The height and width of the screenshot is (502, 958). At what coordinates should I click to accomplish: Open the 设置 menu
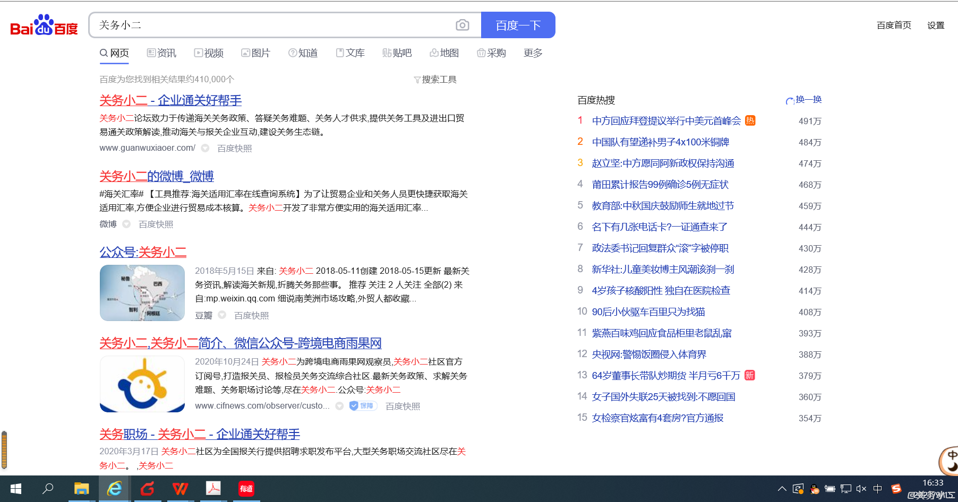click(x=936, y=25)
